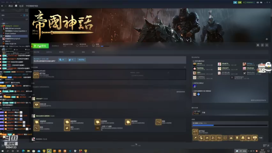Open first achievement activity icon dated 2021
Screen dimensions: 272x153
(36, 75)
